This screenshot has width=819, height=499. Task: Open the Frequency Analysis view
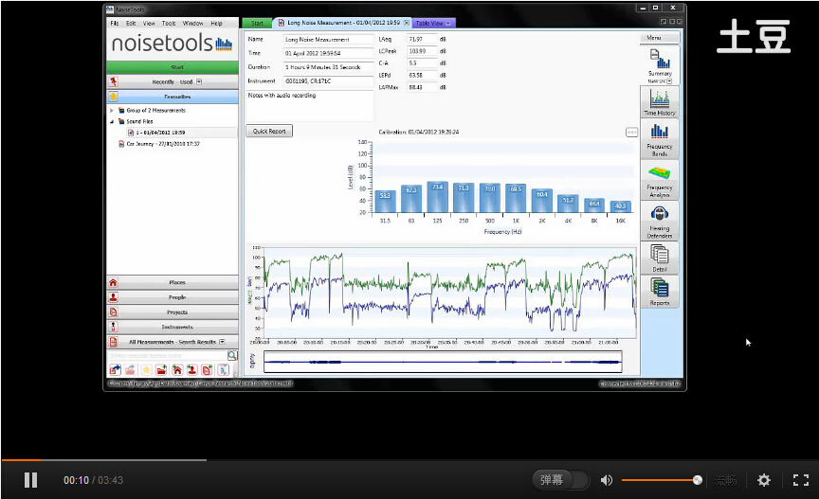[x=660, y=180]
